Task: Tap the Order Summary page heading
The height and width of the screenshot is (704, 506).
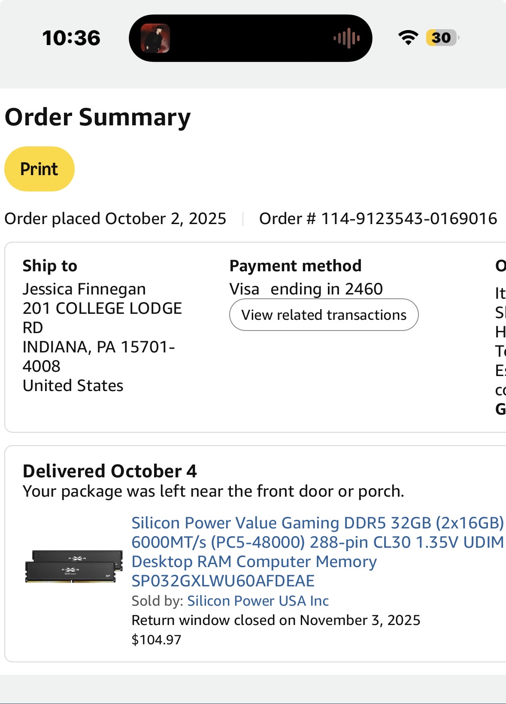Action: [98, 117]
